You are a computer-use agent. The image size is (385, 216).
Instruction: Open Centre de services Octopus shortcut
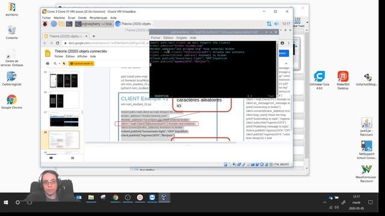(11, 58)
